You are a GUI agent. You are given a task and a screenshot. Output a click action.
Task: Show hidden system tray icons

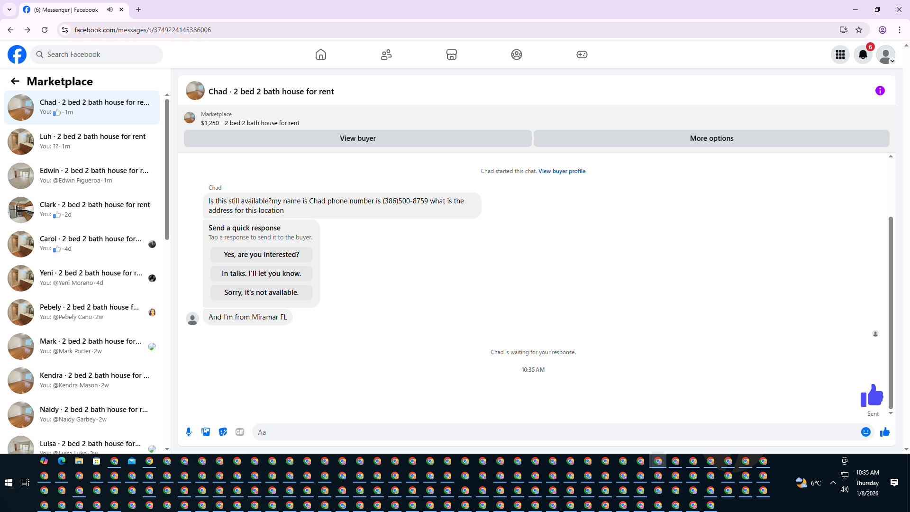coord(833,483)
